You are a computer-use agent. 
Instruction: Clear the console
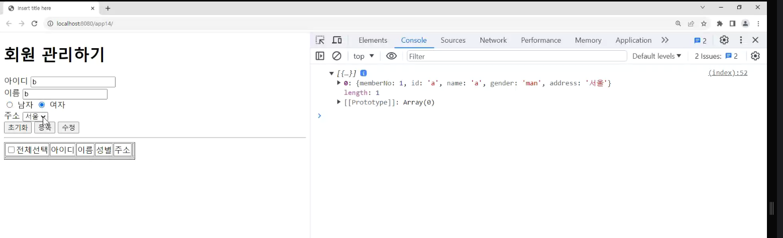pos(337,56)
